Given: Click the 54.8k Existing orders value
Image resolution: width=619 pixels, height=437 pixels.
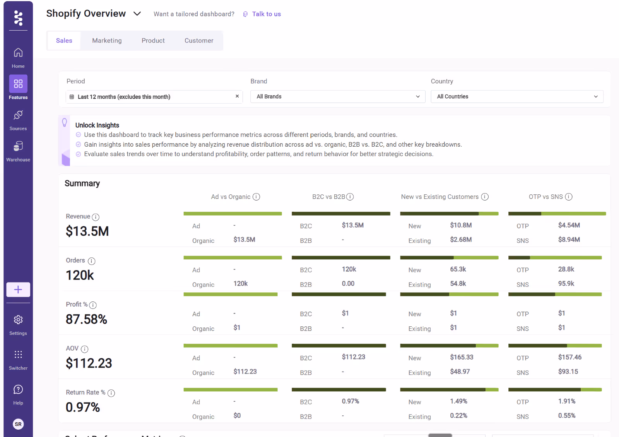Looking at the screenshot, I should (x=458, y=283).
